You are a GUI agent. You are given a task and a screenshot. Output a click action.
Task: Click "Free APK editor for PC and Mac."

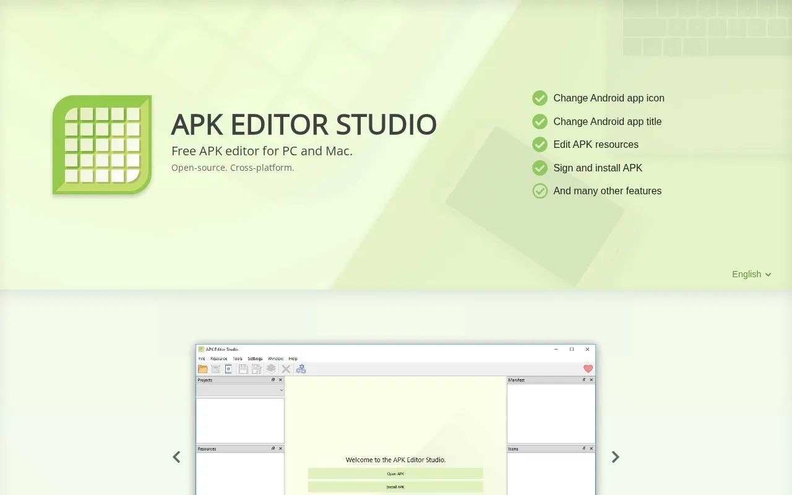pyautogui.click(x=262, y=151)
